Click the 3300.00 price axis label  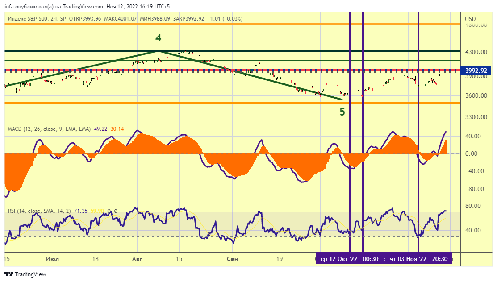pyautogui.click(x=476, y=117)
